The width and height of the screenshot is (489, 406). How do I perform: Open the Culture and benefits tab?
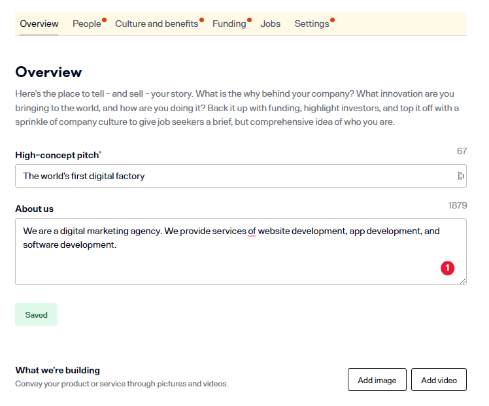(x=156, y=24)
